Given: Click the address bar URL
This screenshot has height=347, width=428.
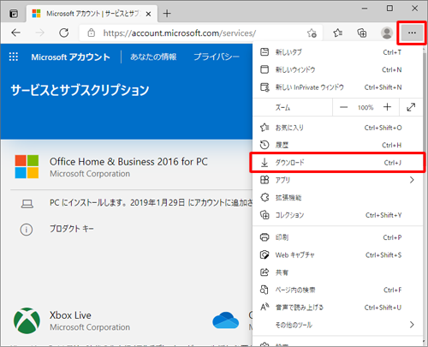Looking at the screenshot, I should coord(179,33).
